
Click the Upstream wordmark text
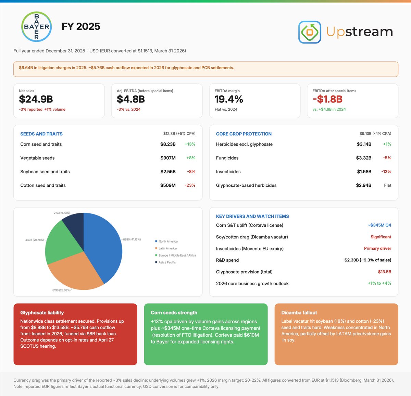359,32
